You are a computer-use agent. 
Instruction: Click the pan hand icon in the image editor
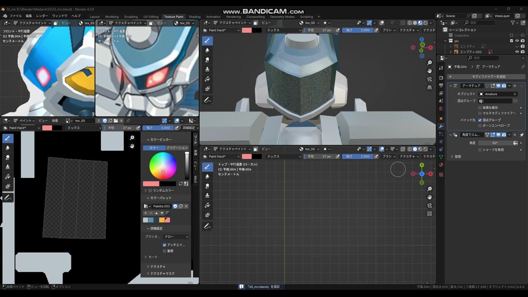tap(132, 146)
